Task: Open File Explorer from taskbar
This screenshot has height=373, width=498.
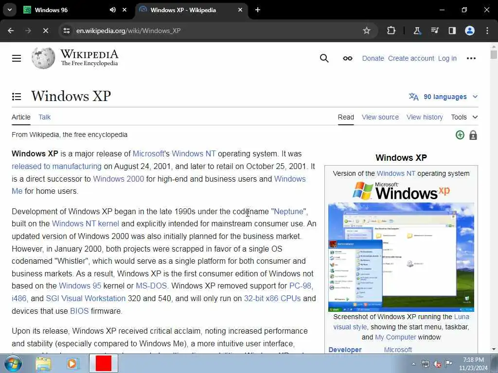Action: tap(43, 364)
